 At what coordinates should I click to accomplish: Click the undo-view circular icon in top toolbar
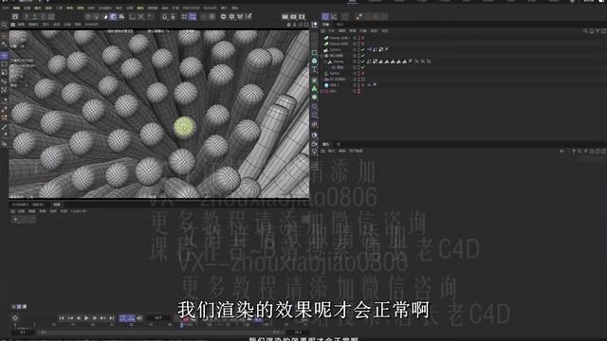88,17
